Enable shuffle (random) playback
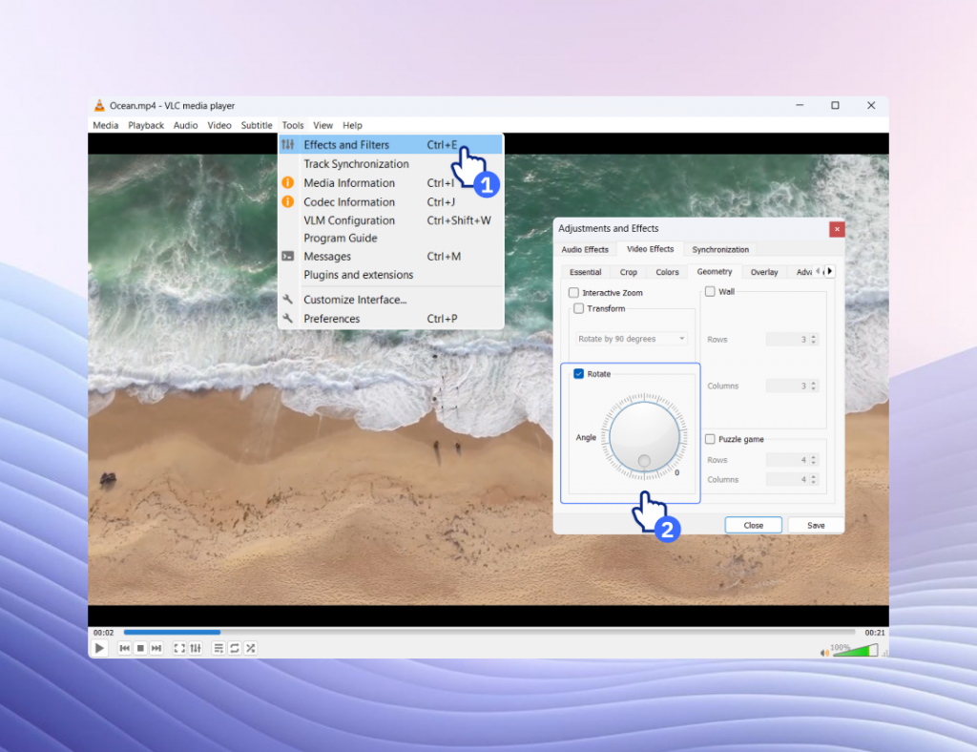This screenshot has width=977, height=752. (251, 649)
